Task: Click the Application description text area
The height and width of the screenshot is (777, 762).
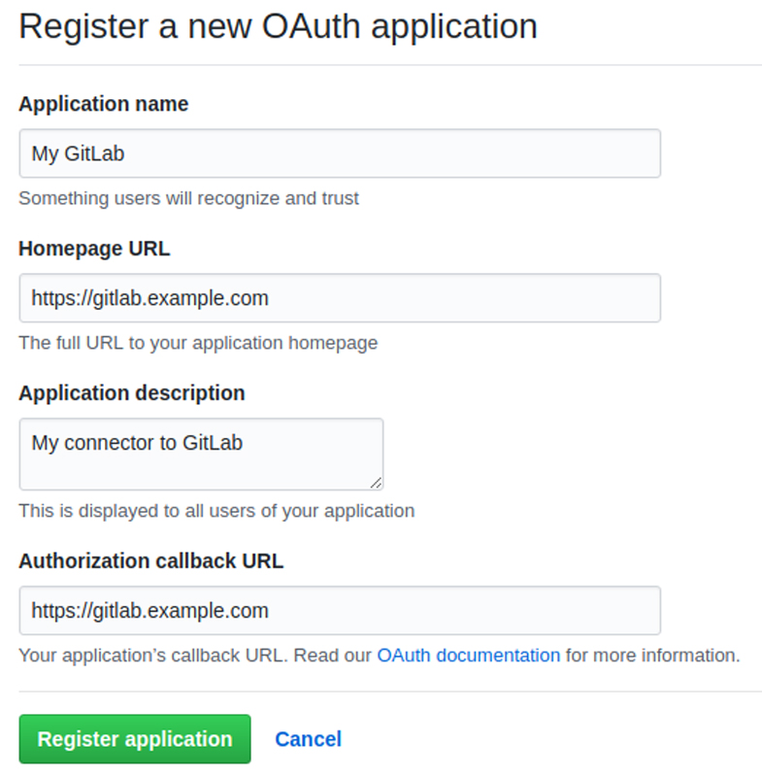Action: tap(202, 454)
